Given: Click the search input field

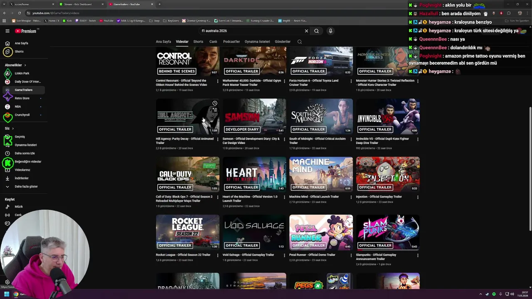Looking at the screenshot, I should click(252, 31).
